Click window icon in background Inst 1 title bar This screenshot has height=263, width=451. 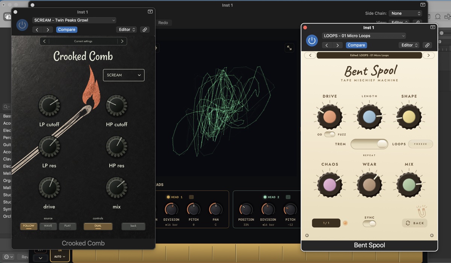pos(423,5)
